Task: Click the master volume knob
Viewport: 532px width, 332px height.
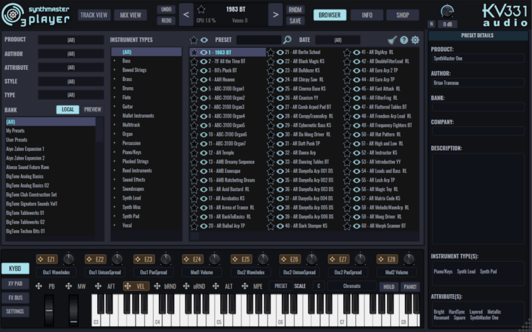Action: click(x=447, y=11)
